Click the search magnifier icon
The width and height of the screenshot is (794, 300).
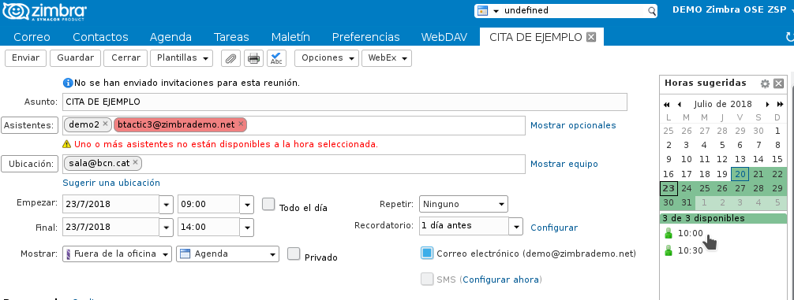coord(652,10)
